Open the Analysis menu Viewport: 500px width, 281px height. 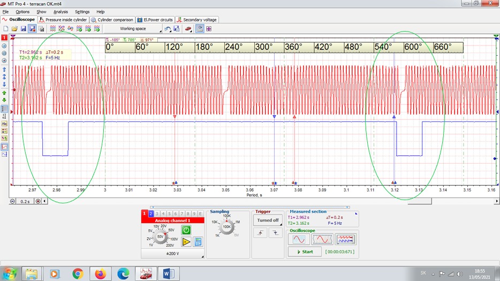tap(60, 11)
